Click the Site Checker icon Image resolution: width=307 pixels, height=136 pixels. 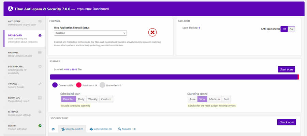point(40,67)
